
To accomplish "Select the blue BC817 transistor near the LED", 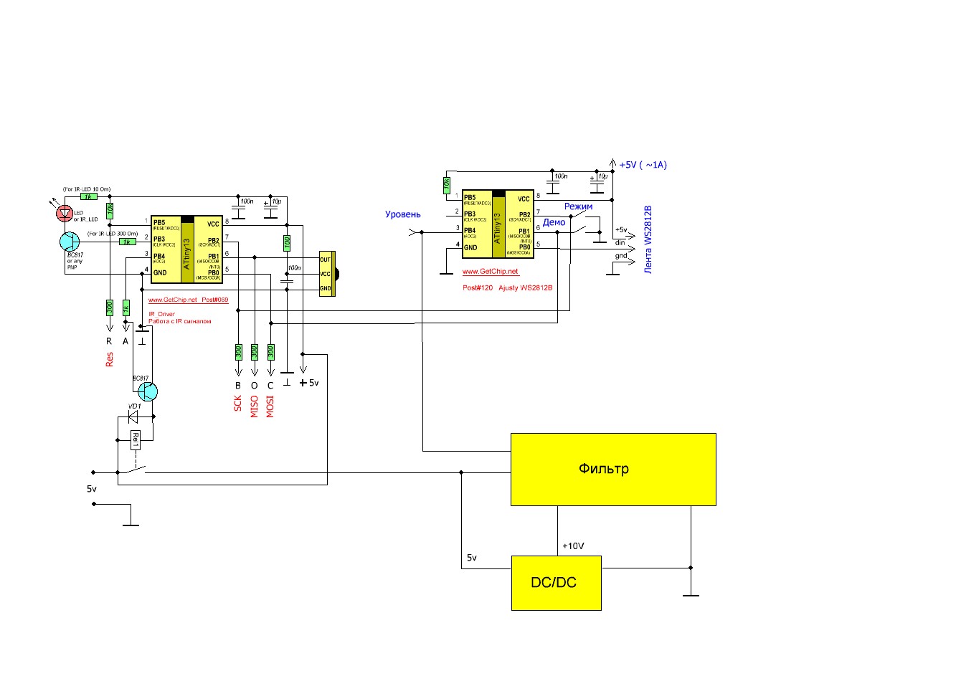I will (x=70, y=242).
